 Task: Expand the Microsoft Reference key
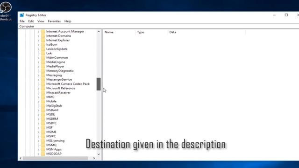click(x=38, y=88)
